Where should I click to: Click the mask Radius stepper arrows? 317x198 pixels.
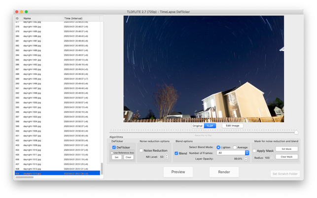(272, 158)
